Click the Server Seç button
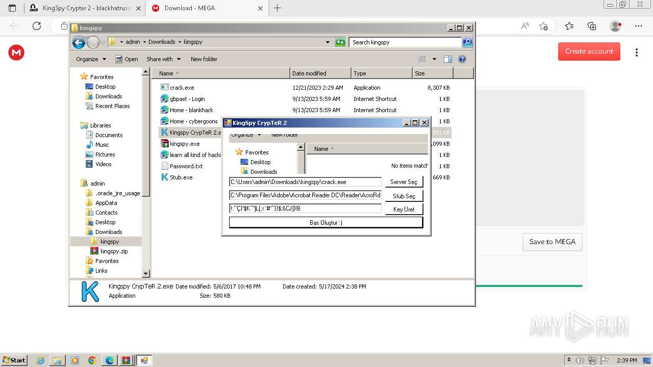Viewport: 653px width, 367px height. 404,182
